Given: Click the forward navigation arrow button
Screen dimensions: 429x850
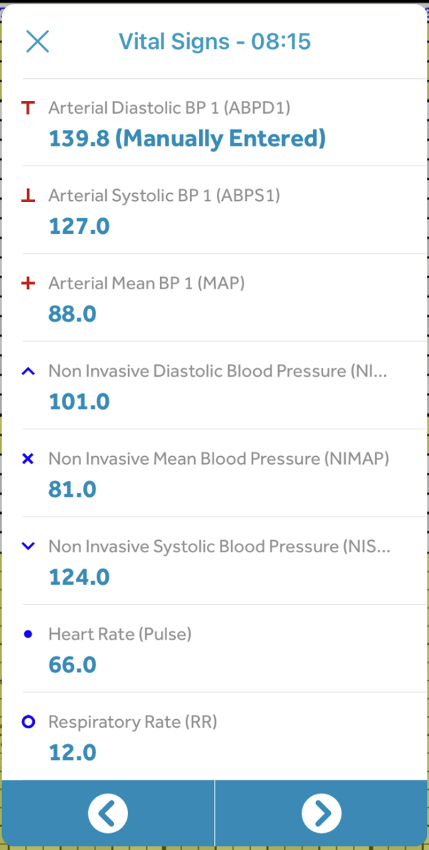Looking at the screenshot, I should point(322,812).
